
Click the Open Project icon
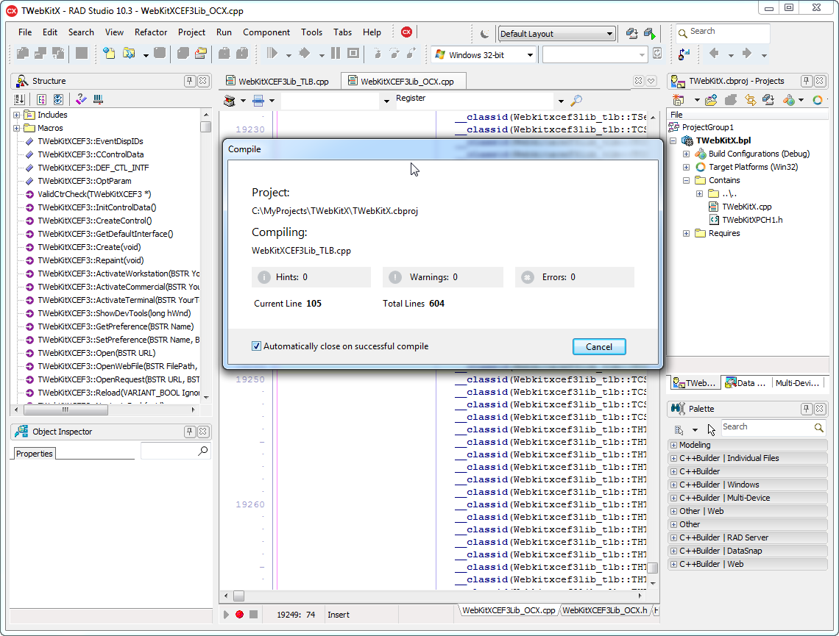click(201, 54)
